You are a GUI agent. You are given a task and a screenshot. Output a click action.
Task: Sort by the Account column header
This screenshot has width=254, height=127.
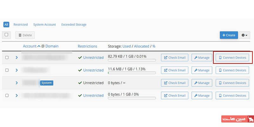coord(30,46)
